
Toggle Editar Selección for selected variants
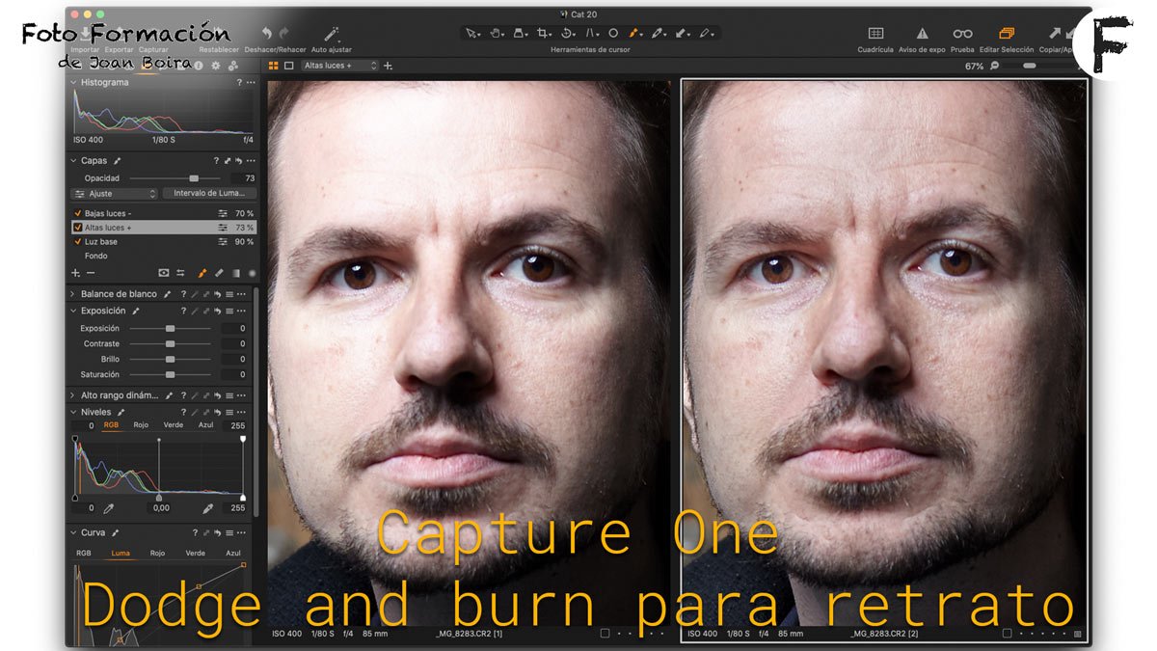click(x=1007, y=34)
